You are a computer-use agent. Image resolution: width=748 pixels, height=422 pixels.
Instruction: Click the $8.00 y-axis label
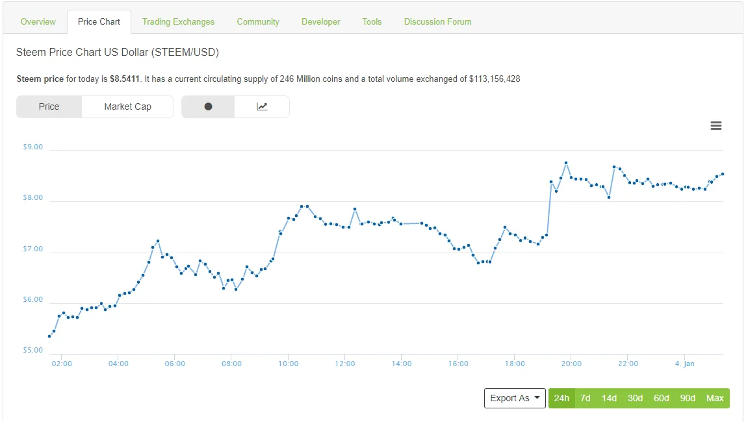33,197
